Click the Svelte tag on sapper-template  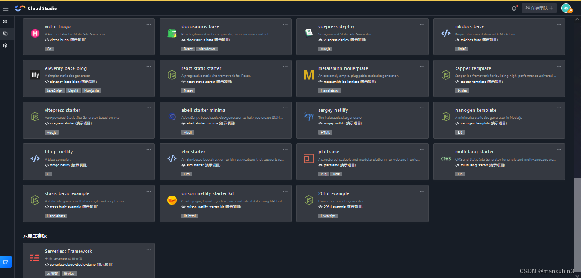[x=462, y=91]
